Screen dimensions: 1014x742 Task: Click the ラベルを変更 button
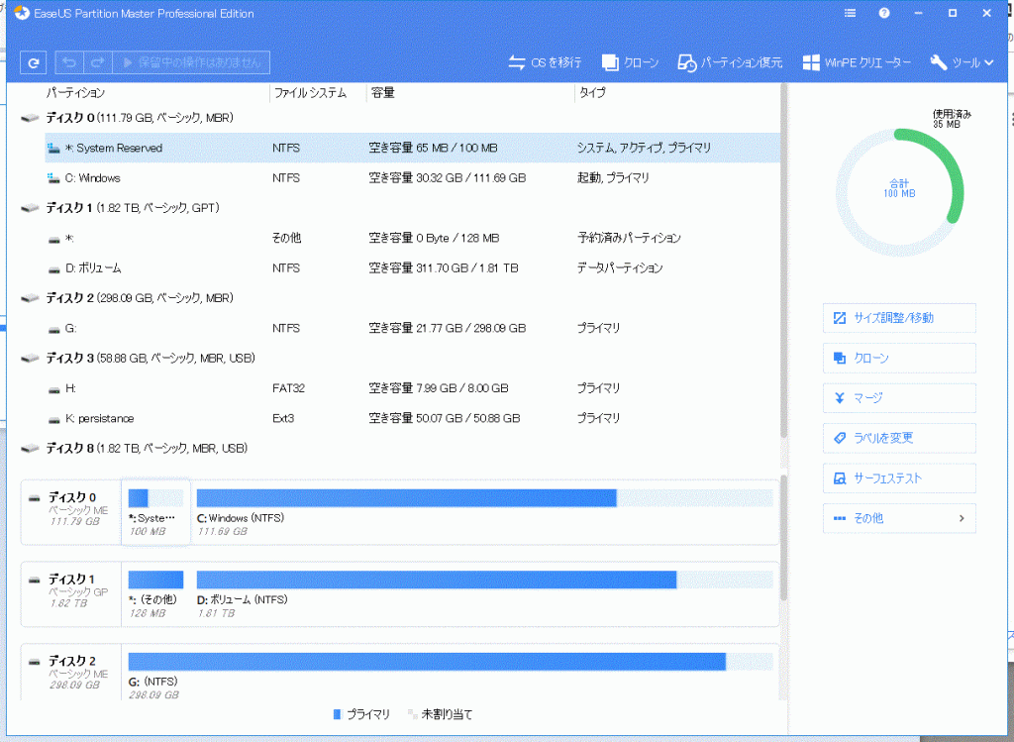click(x=899, y=438)
